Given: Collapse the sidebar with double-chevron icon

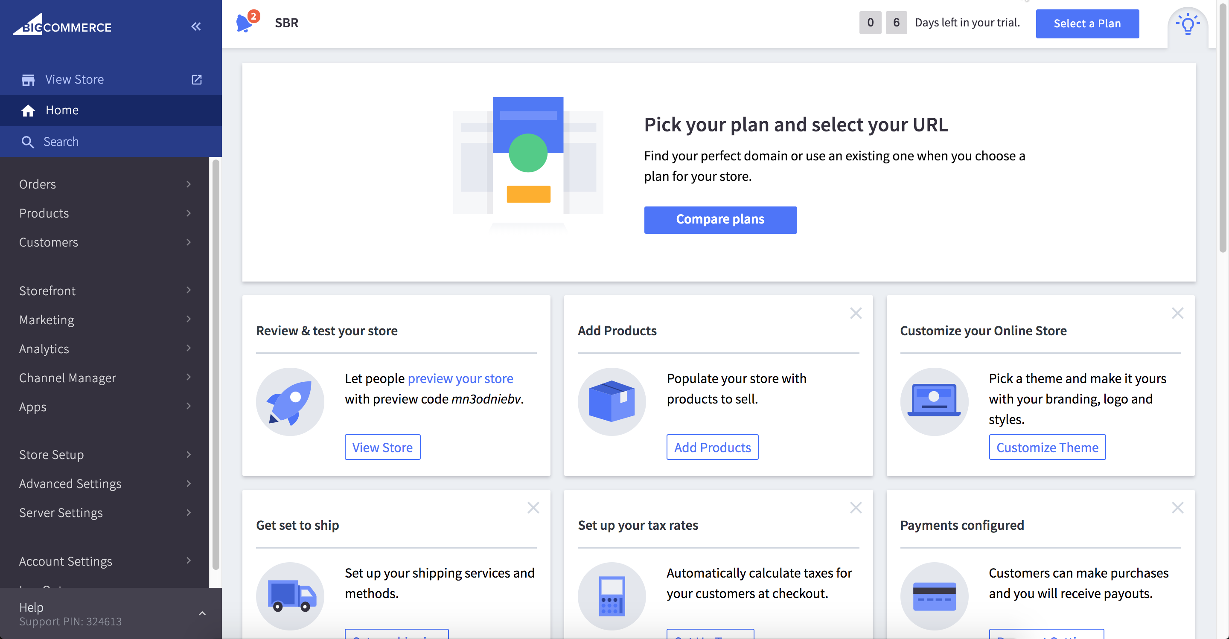Looking at the screenshot, I should pyautogui.click(x=196, y=26).
